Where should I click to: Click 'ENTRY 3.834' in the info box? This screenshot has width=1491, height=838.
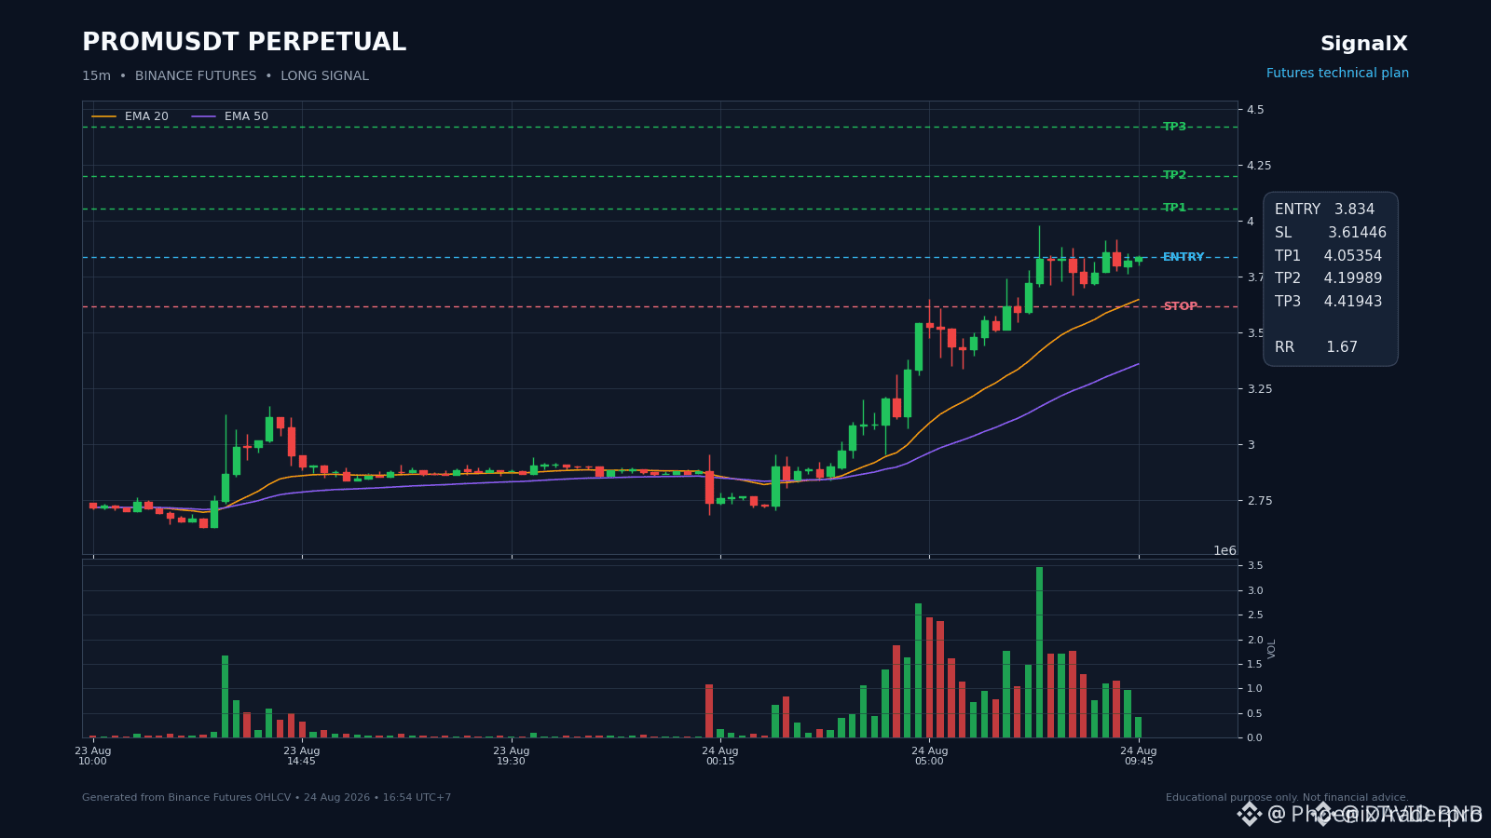(x=1324, y=209)
